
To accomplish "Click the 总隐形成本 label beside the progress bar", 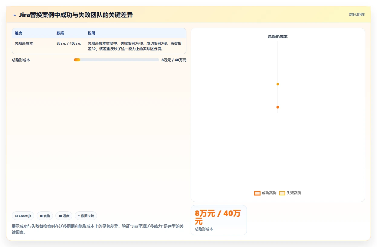I will [x=21, y=60].
